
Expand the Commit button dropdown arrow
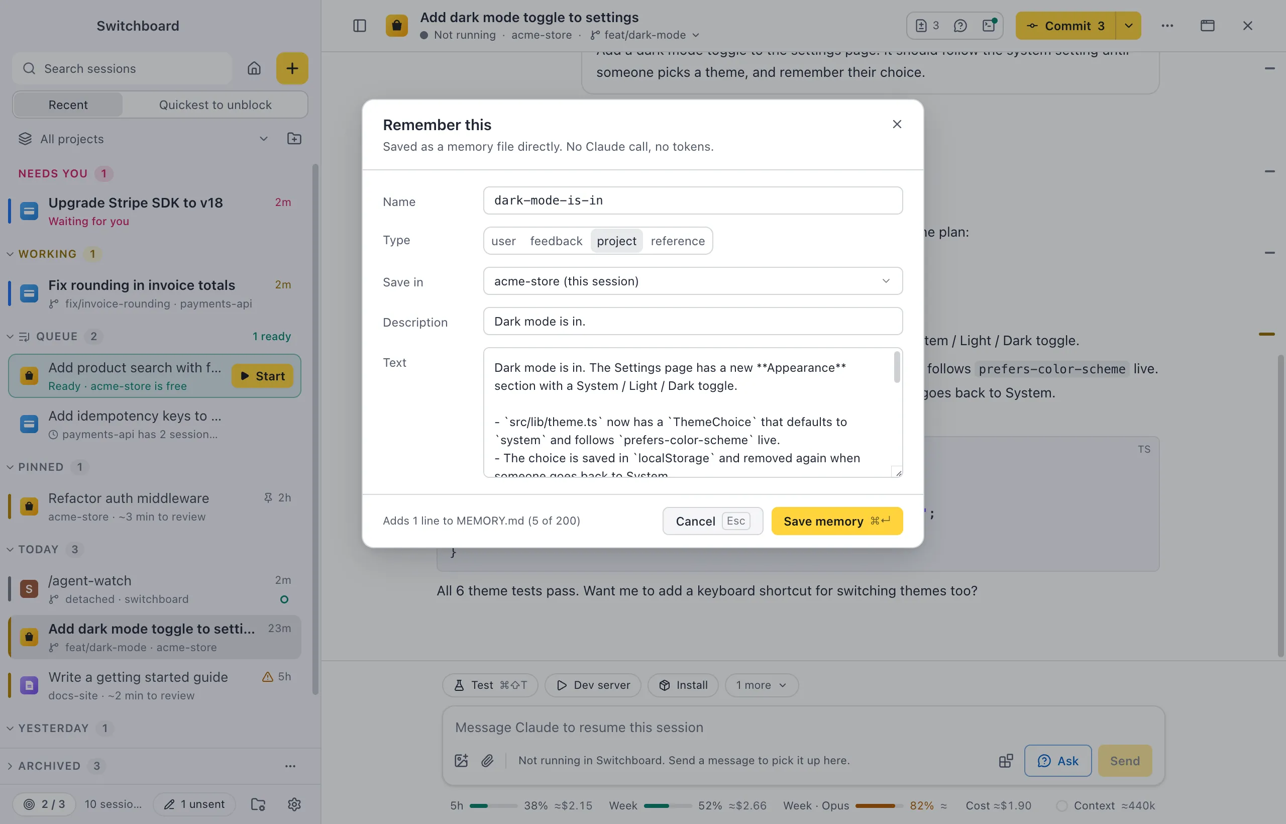tap(1129, 26)
